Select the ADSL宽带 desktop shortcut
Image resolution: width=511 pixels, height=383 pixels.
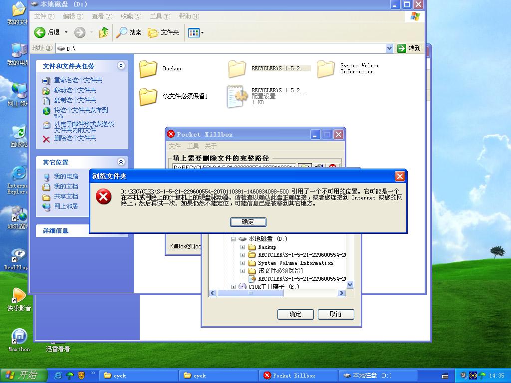coord(17,217)
